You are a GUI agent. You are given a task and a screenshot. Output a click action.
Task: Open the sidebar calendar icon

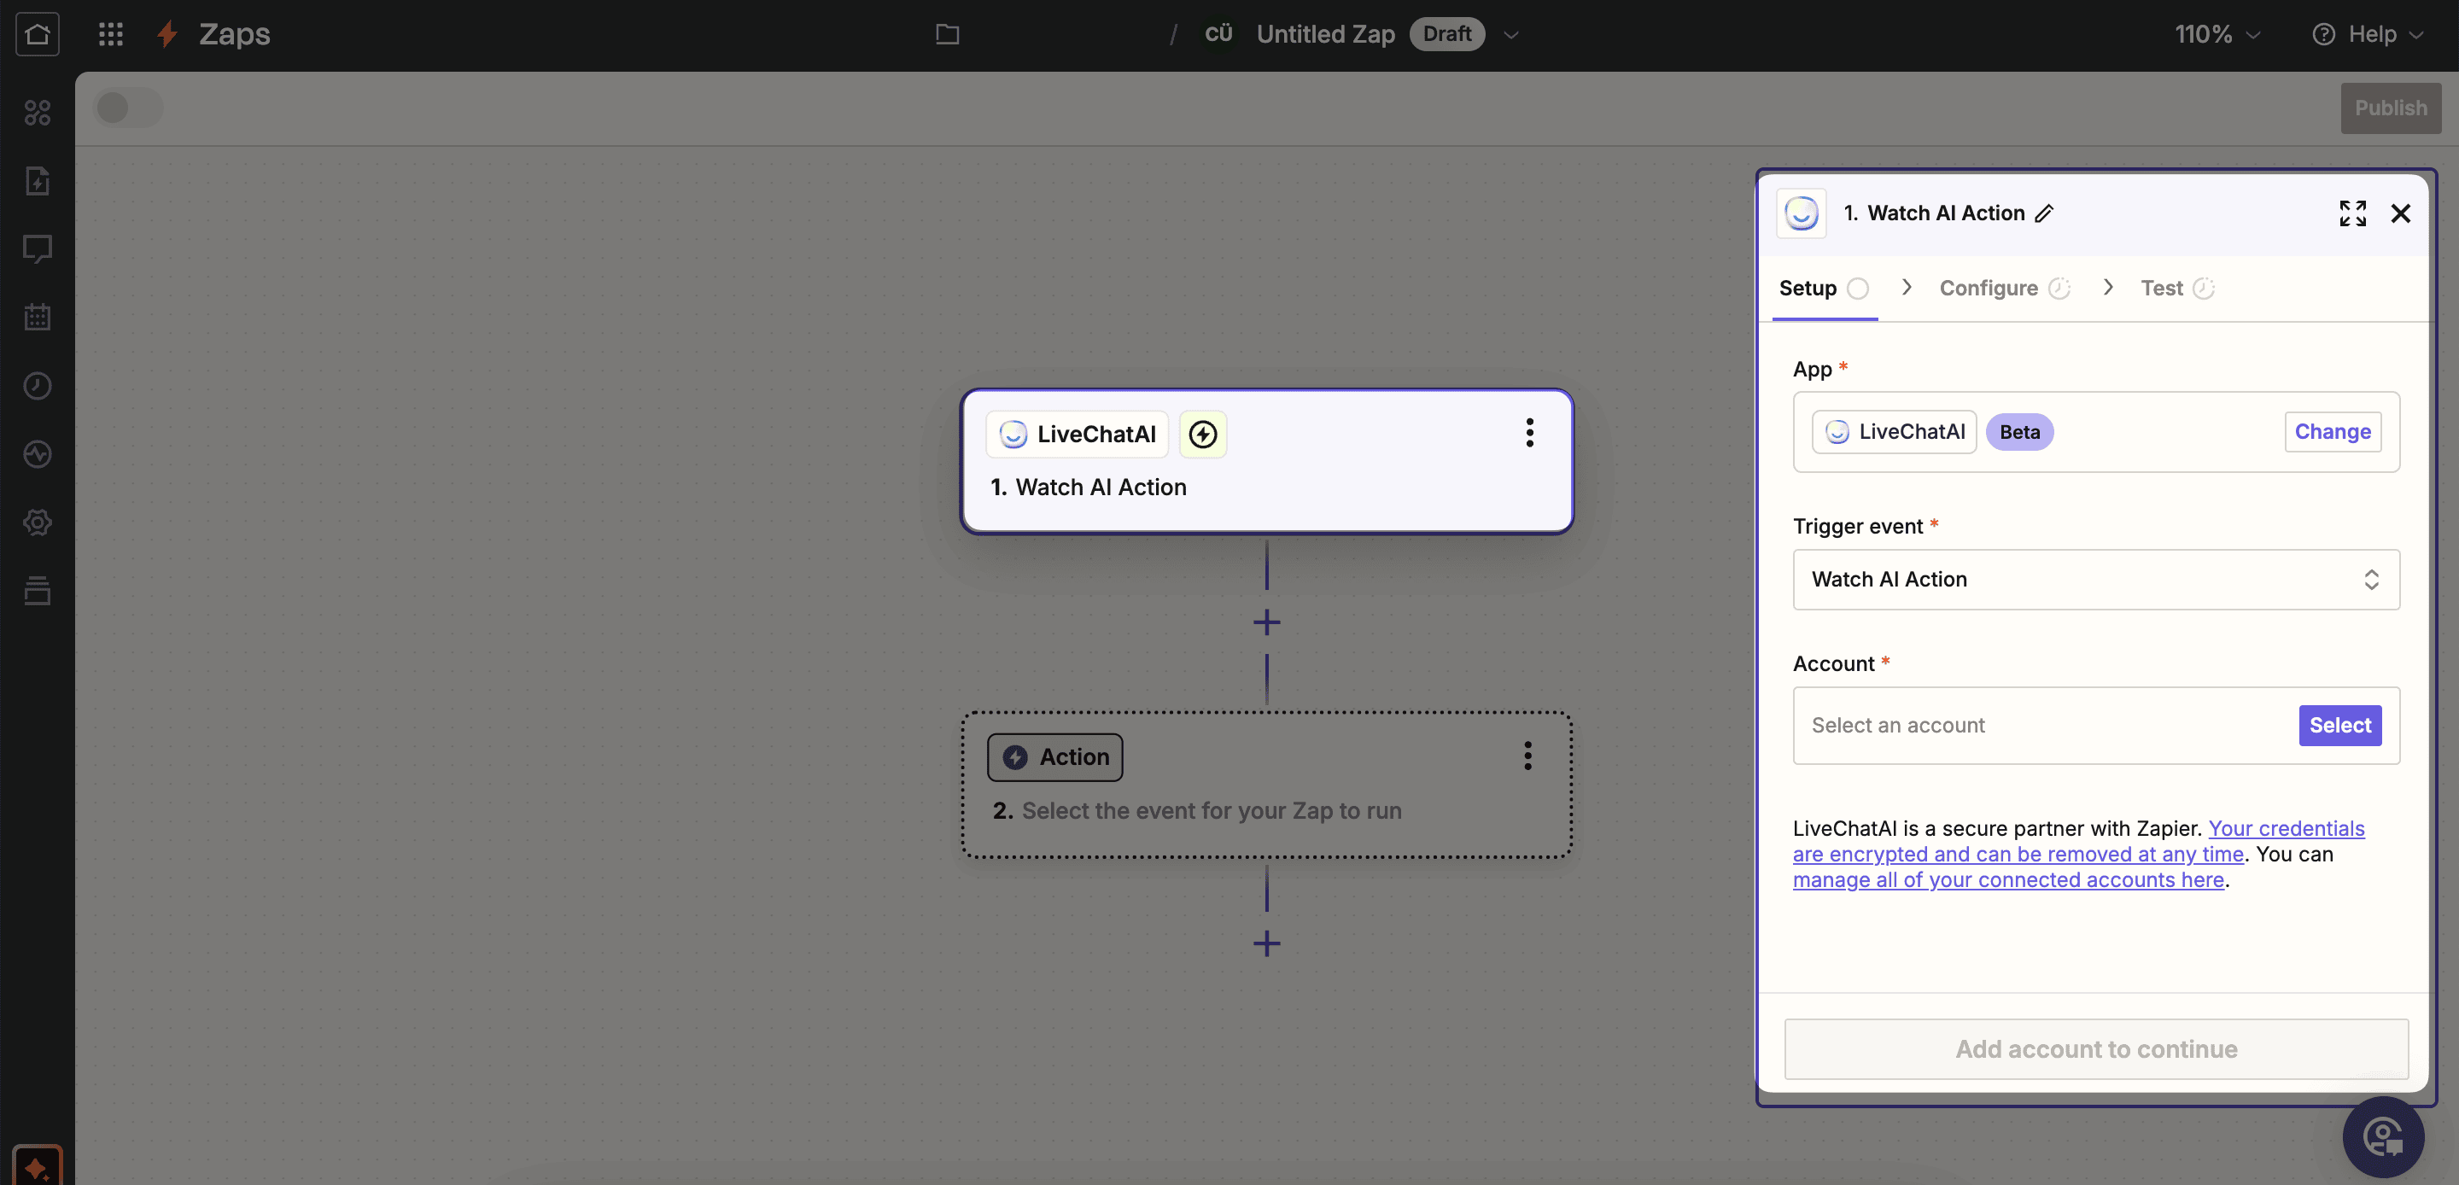click(x=38, y=317)
